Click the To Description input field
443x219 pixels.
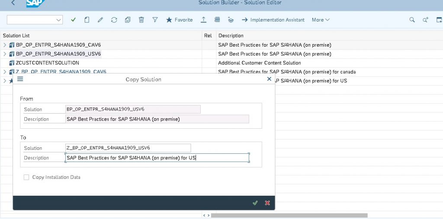pyautogui.click(x=157, y=158)
